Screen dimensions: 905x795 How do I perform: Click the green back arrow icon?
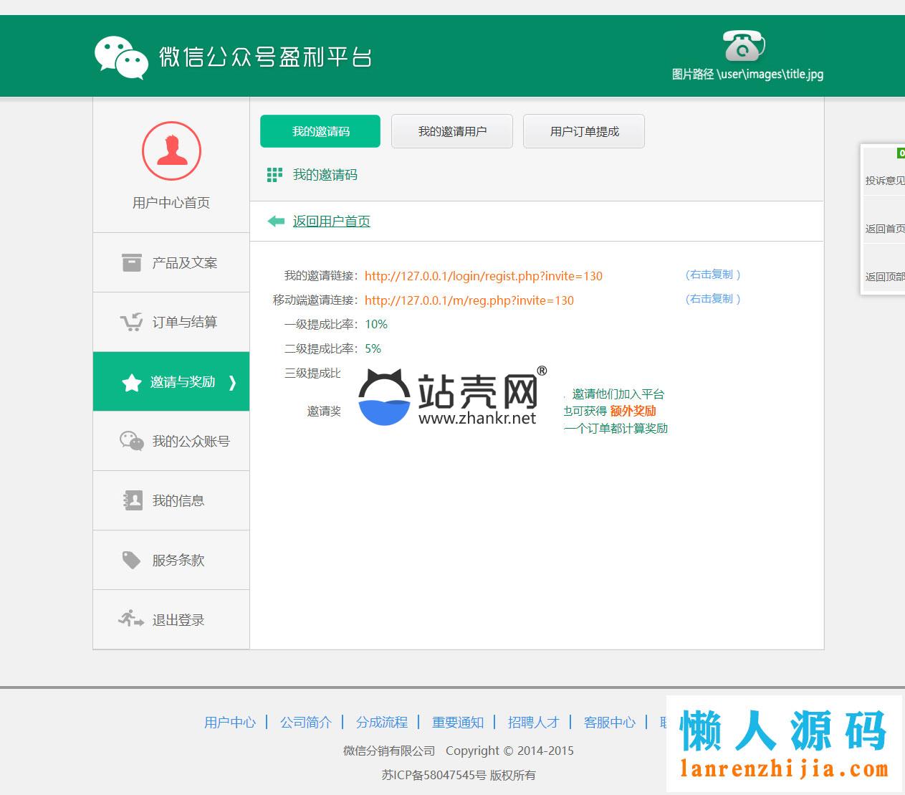click(x=276, y=222)
